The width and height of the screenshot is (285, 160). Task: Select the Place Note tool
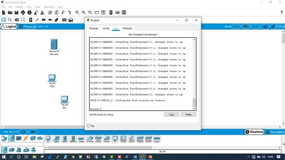[x=31, y=20]
